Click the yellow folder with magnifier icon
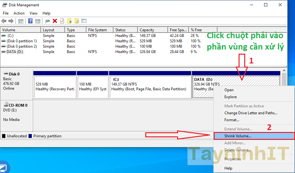 coord(77,21)
